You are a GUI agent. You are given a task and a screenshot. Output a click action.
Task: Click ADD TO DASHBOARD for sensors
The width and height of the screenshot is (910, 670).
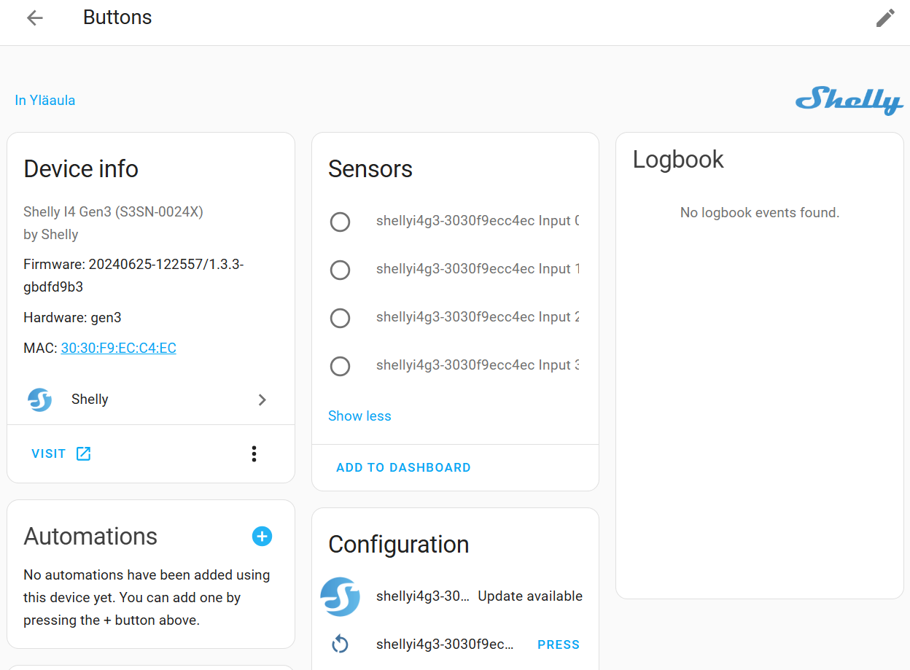(x=403, y=467)
